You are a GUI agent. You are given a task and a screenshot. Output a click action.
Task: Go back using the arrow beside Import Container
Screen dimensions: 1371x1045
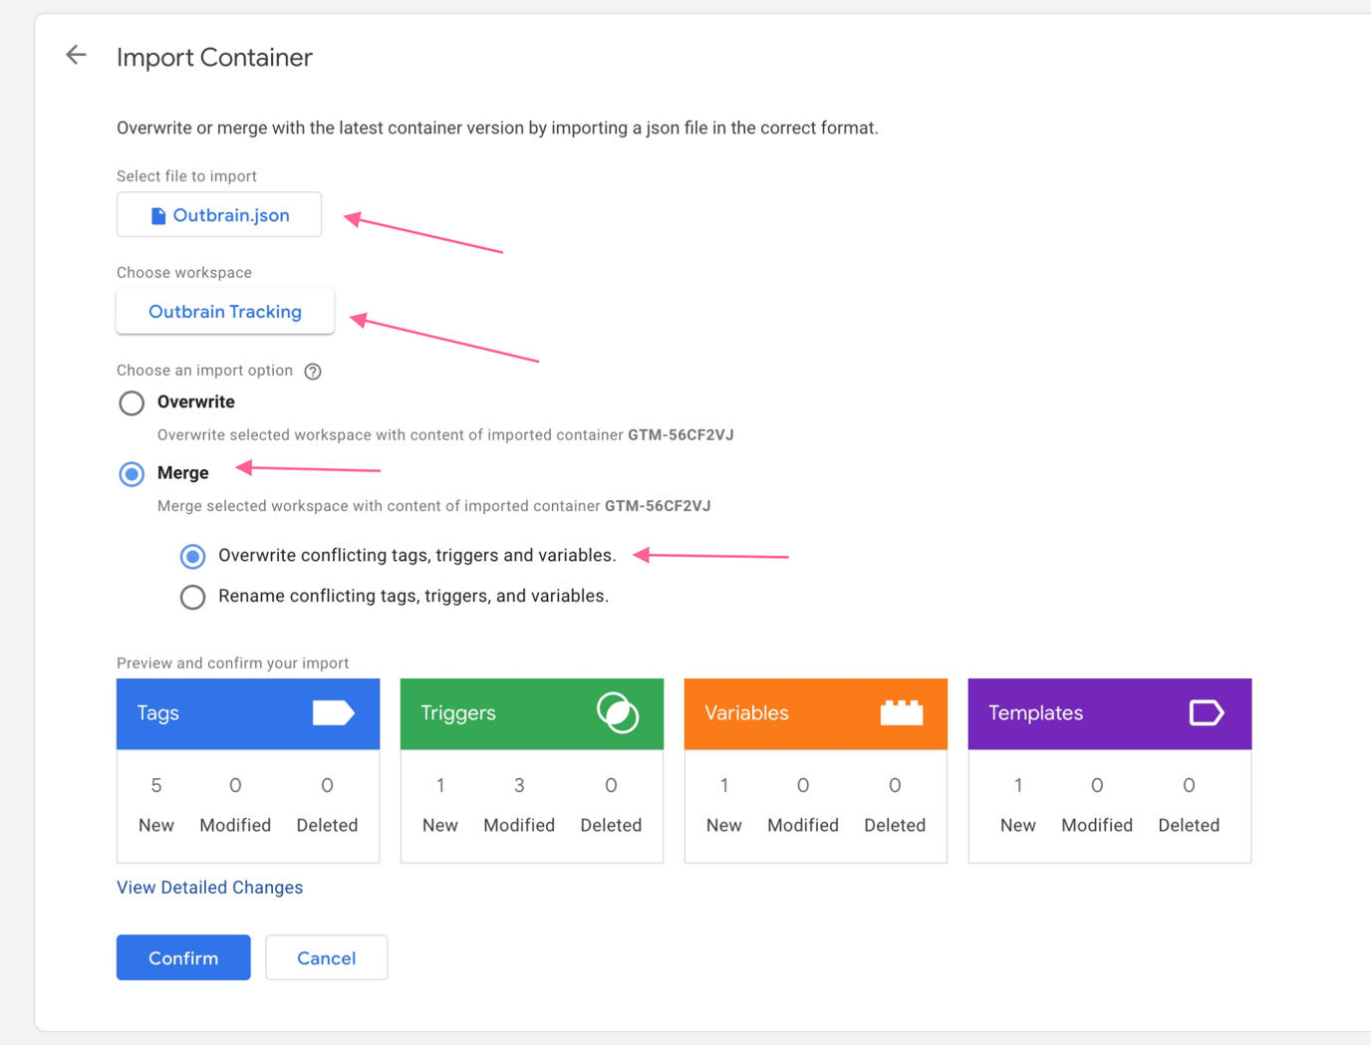[x=76, y=55]
